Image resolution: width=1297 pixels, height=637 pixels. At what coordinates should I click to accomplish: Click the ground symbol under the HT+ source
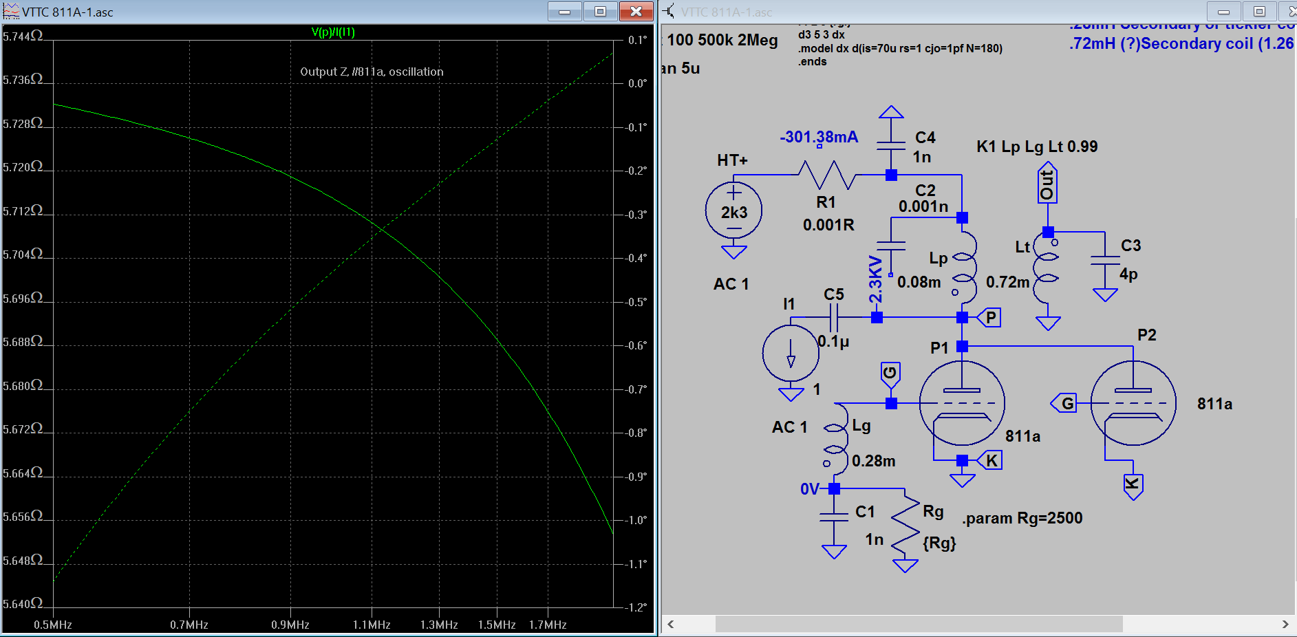click(x=733, y=252)
